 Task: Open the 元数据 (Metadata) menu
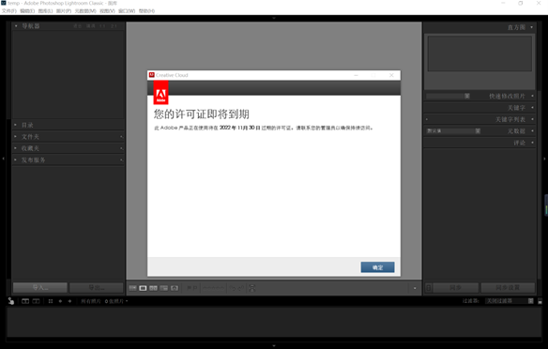point(85,11)
